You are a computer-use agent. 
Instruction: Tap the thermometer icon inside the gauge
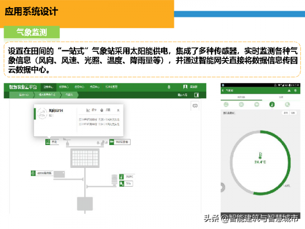point(260,156)
